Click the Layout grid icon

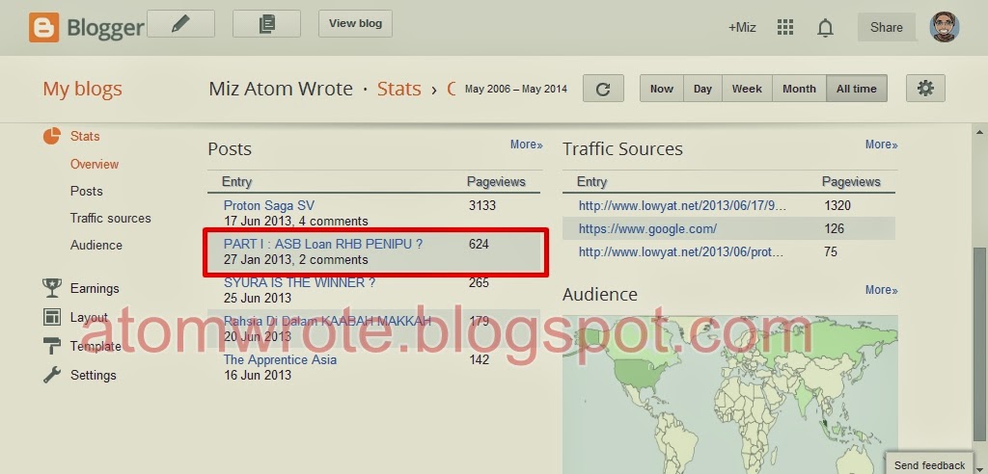[52, 317]
